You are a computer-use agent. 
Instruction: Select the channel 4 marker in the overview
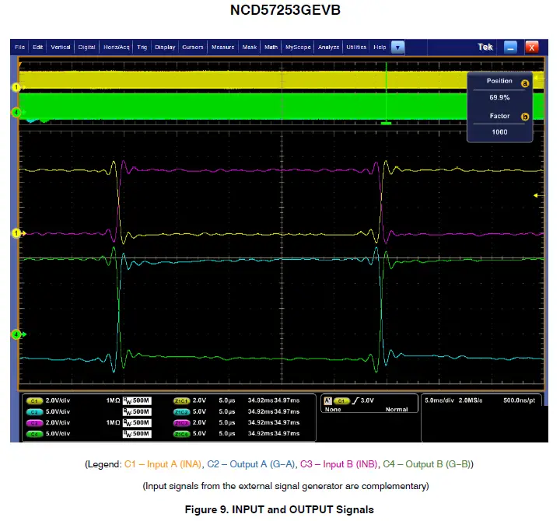click(16, 113)
